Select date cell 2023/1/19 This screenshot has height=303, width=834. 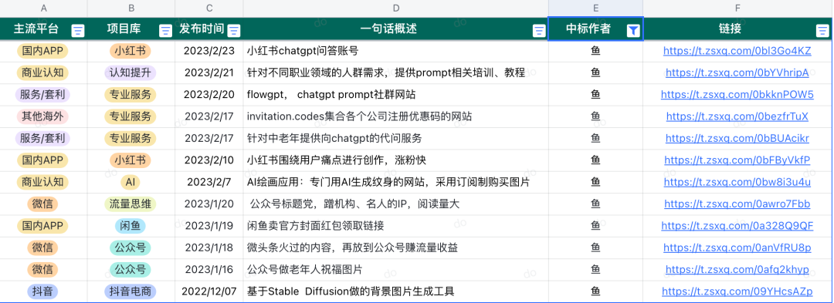[x=209, y=226]
